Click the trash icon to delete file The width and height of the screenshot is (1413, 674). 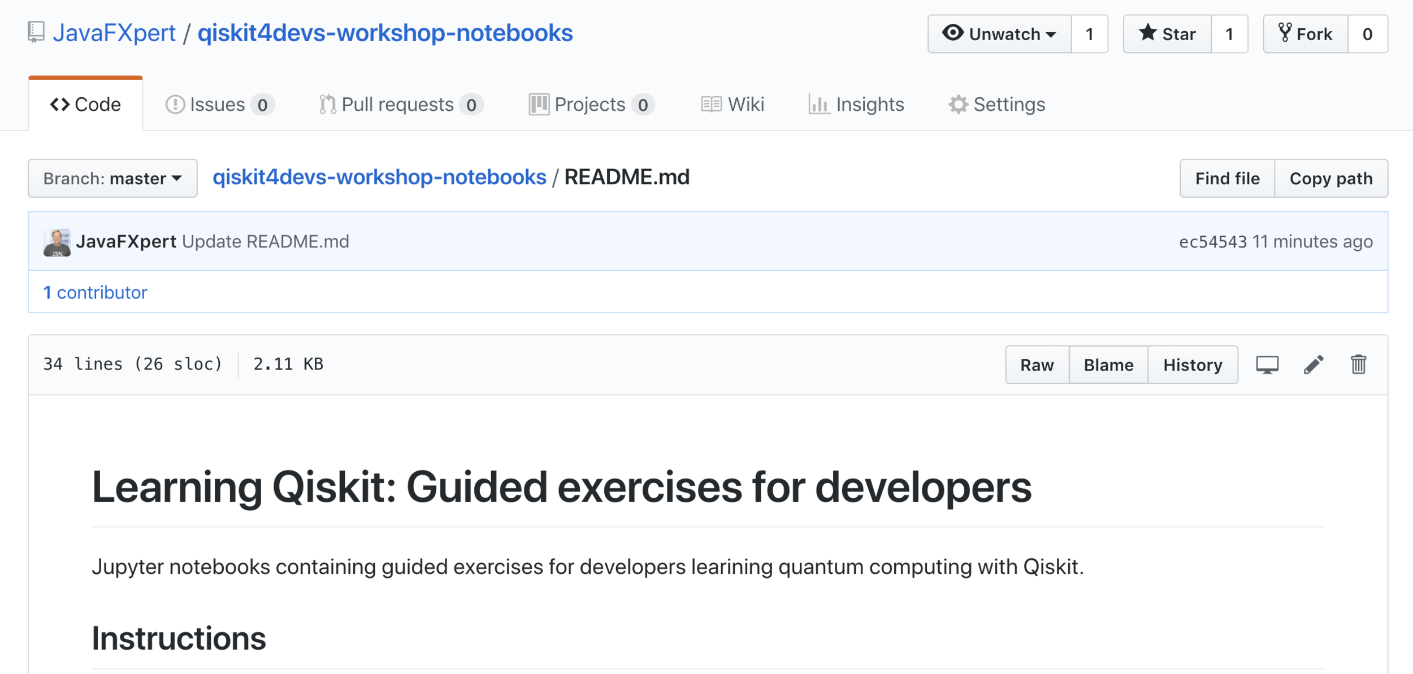(x=1358, y=364)
